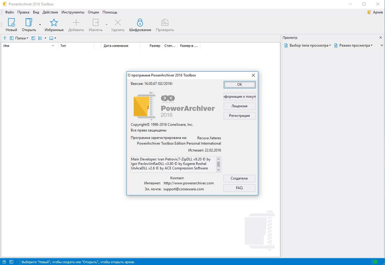Open the Файл menu
This screenshot has height=265, width=385.
[x=9, y=12]
